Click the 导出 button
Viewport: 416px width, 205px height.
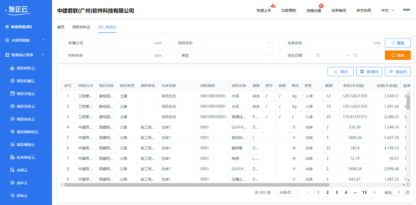340,72
